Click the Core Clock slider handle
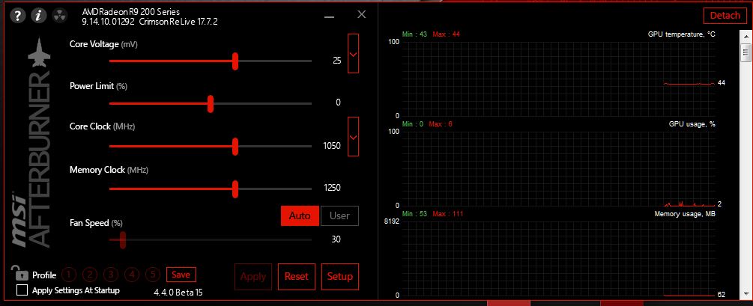The width and height of the screenshot is (753, 306). click(235, 147)
